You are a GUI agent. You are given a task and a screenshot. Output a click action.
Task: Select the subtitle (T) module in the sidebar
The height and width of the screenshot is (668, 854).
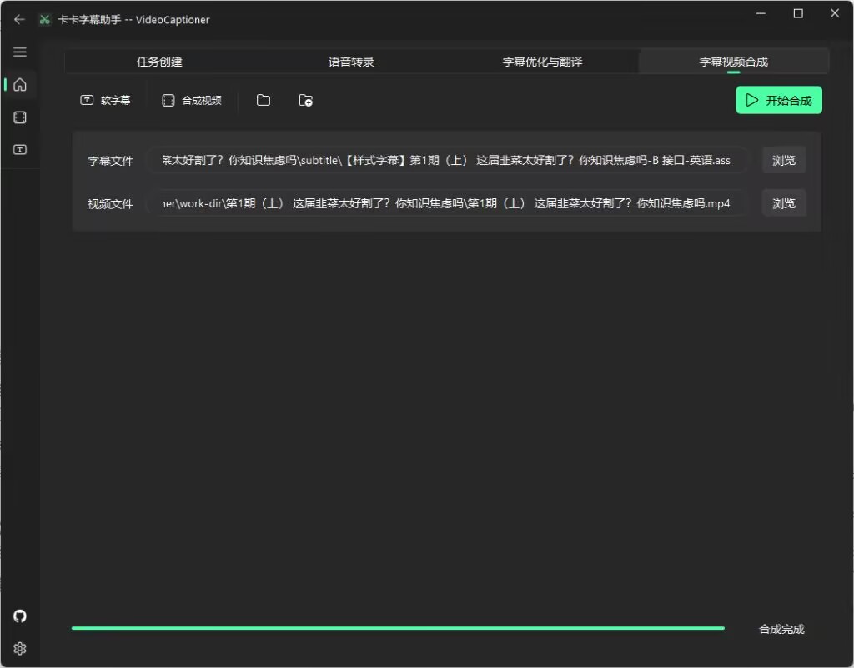(20, 149)
